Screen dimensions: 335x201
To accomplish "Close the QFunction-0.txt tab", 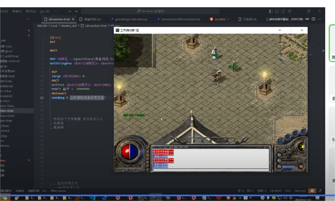I will pyautogui.click(x=73, y=19).
